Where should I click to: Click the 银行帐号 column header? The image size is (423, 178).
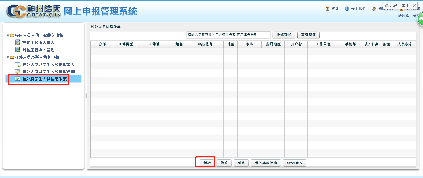tap(205, 44)
